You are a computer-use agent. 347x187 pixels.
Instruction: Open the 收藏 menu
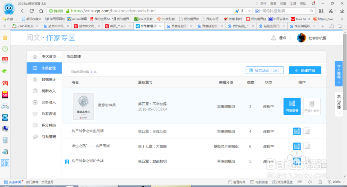[283, 3]
